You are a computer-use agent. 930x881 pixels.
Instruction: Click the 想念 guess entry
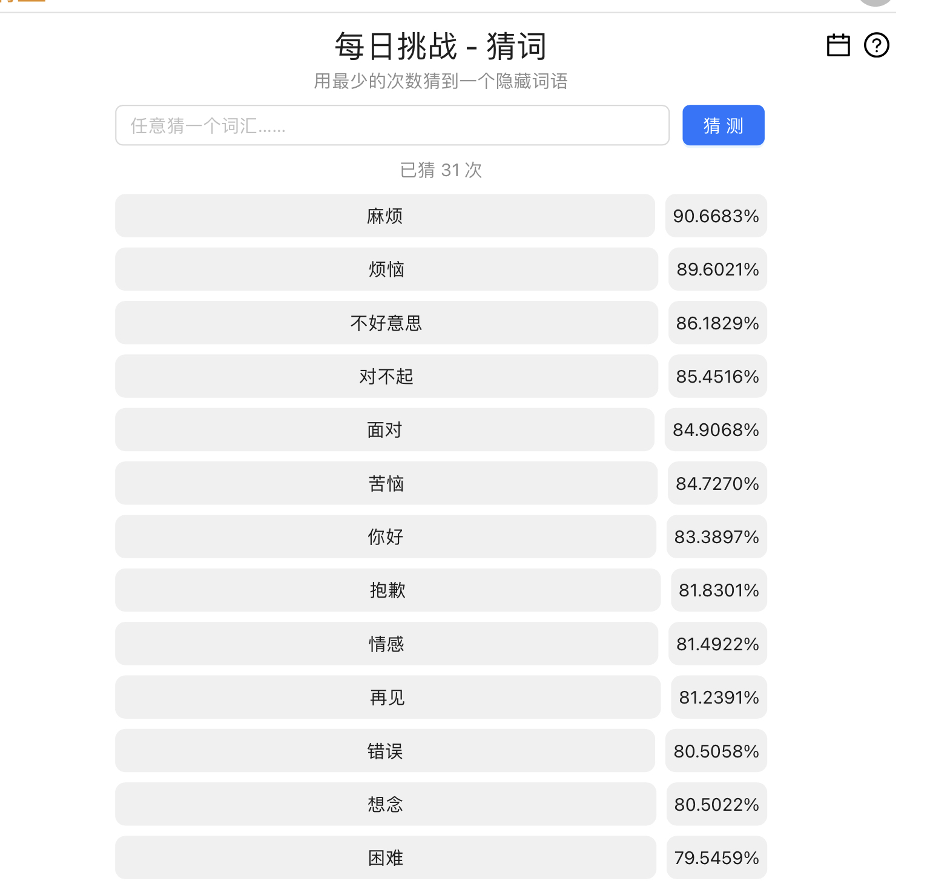coord(385,804)
